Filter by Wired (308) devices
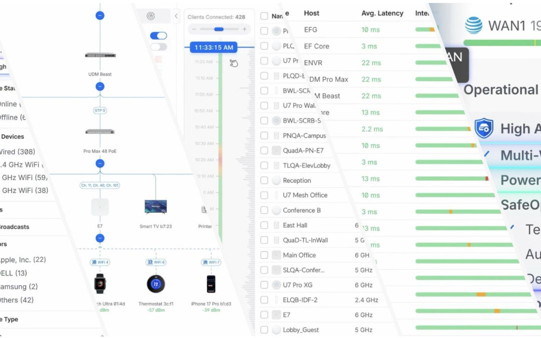Viewport: 541px width, 338px height. click(17, 152)
